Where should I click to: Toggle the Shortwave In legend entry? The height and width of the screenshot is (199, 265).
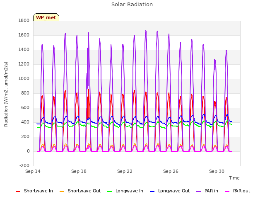[34, 191]
